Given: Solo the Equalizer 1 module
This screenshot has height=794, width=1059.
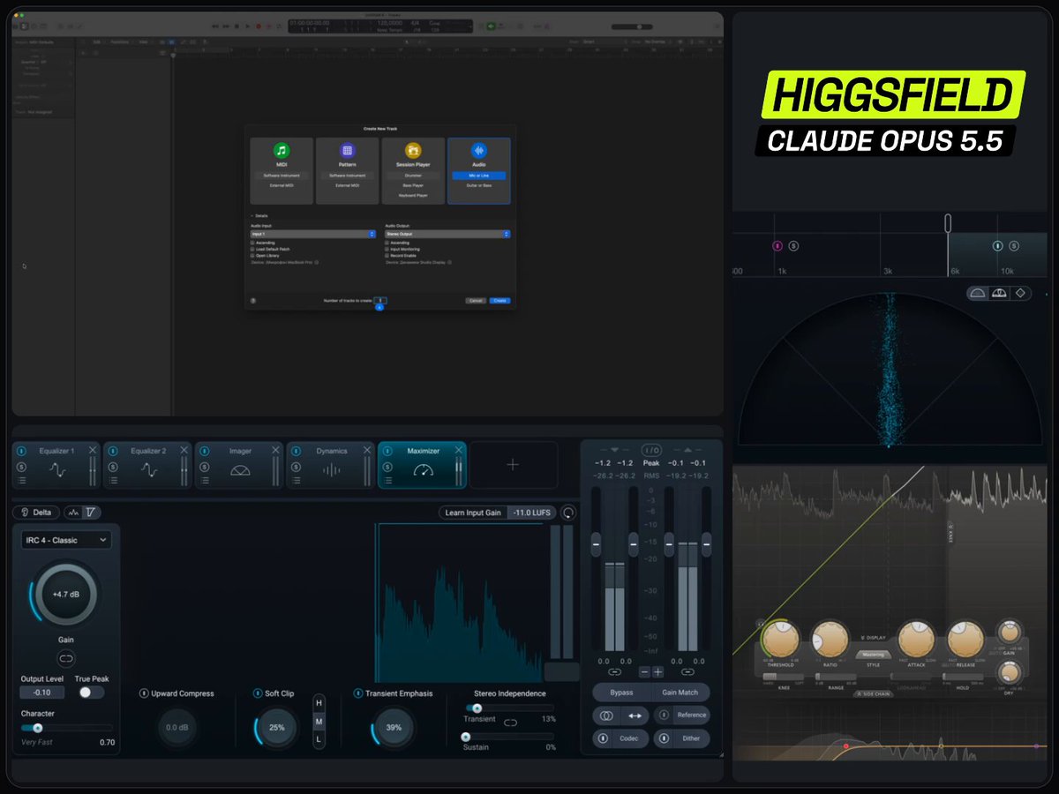Looking at the screenshot, I should tap(21, 467).
